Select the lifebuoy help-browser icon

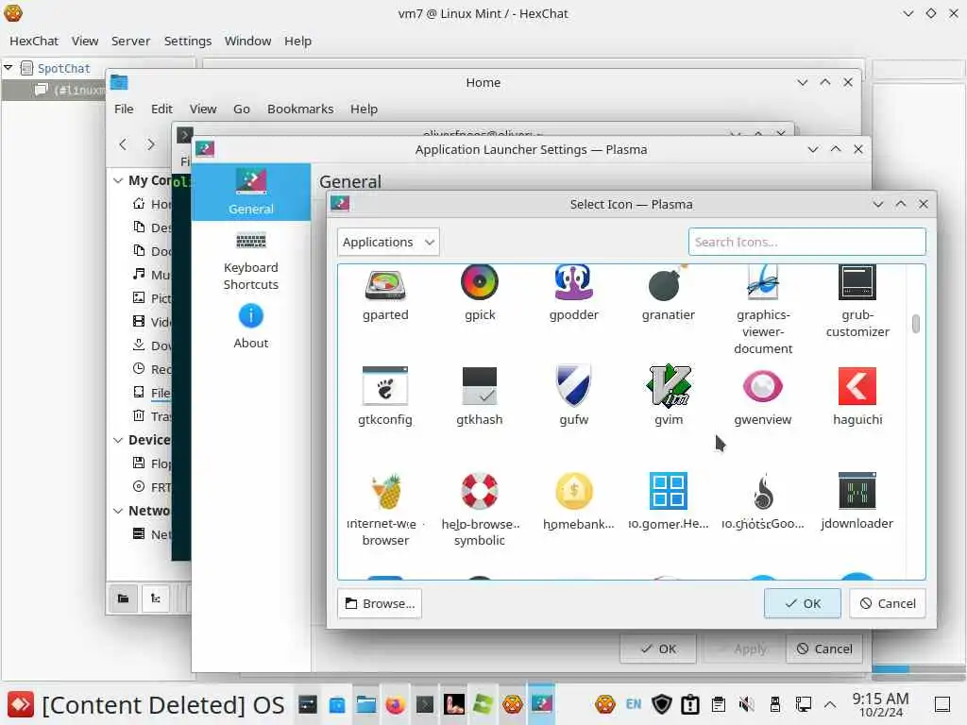tap(479, 491)
